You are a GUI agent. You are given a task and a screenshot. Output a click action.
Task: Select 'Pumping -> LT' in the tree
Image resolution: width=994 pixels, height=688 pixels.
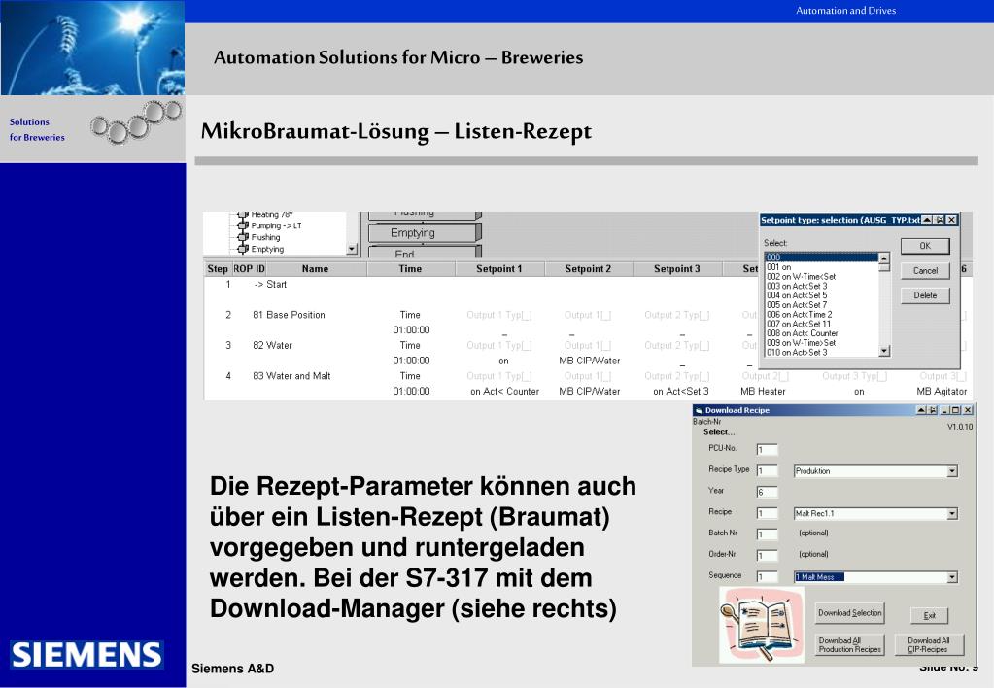[x=276, y=225]
